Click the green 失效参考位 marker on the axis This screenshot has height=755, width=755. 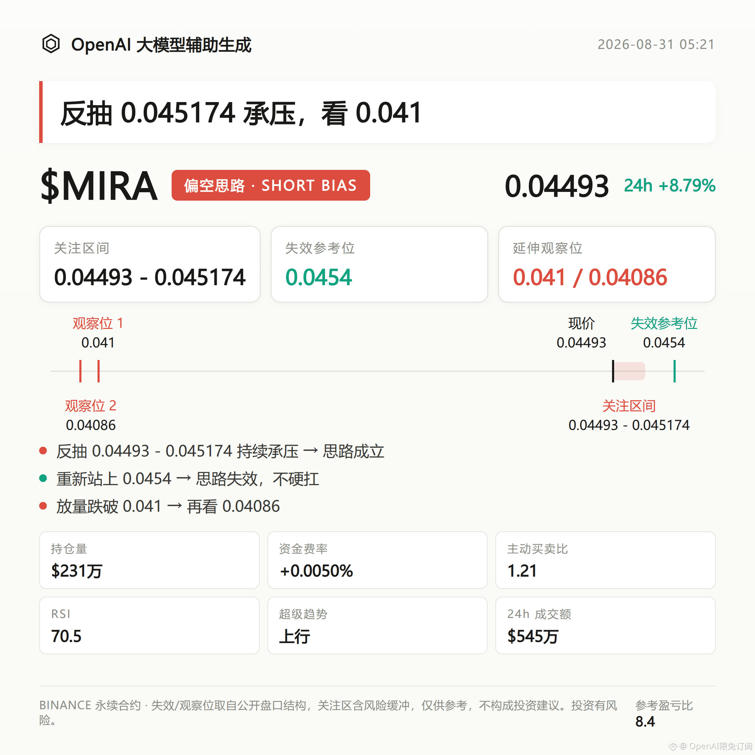point(674,371)
